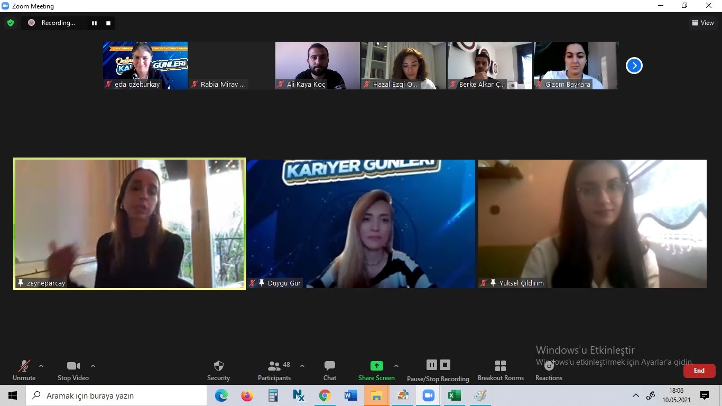This screenshot has height=406, width=722.
Task: Select Hazal Ezgi video thumbnail
Action: [x=404, y=66]
